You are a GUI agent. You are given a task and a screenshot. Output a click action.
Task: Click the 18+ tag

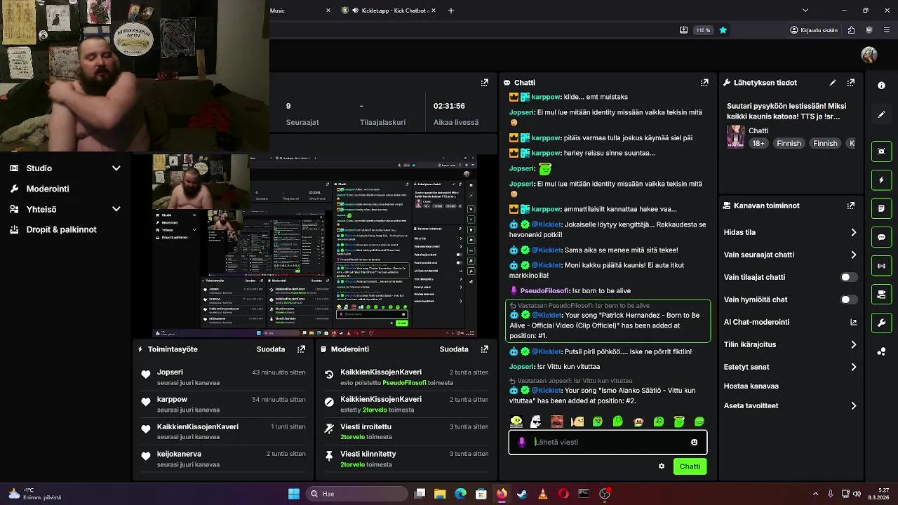click(x=758, y=143)
